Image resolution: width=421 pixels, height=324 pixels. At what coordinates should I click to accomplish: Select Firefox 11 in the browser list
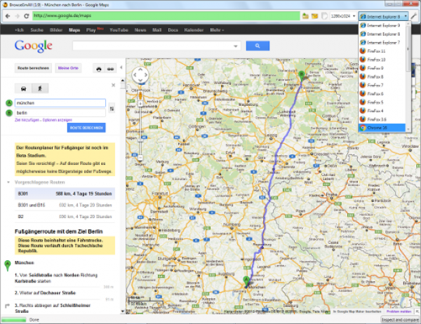point(382,51)
